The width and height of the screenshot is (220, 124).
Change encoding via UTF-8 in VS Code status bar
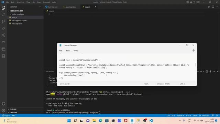(188, 115)
